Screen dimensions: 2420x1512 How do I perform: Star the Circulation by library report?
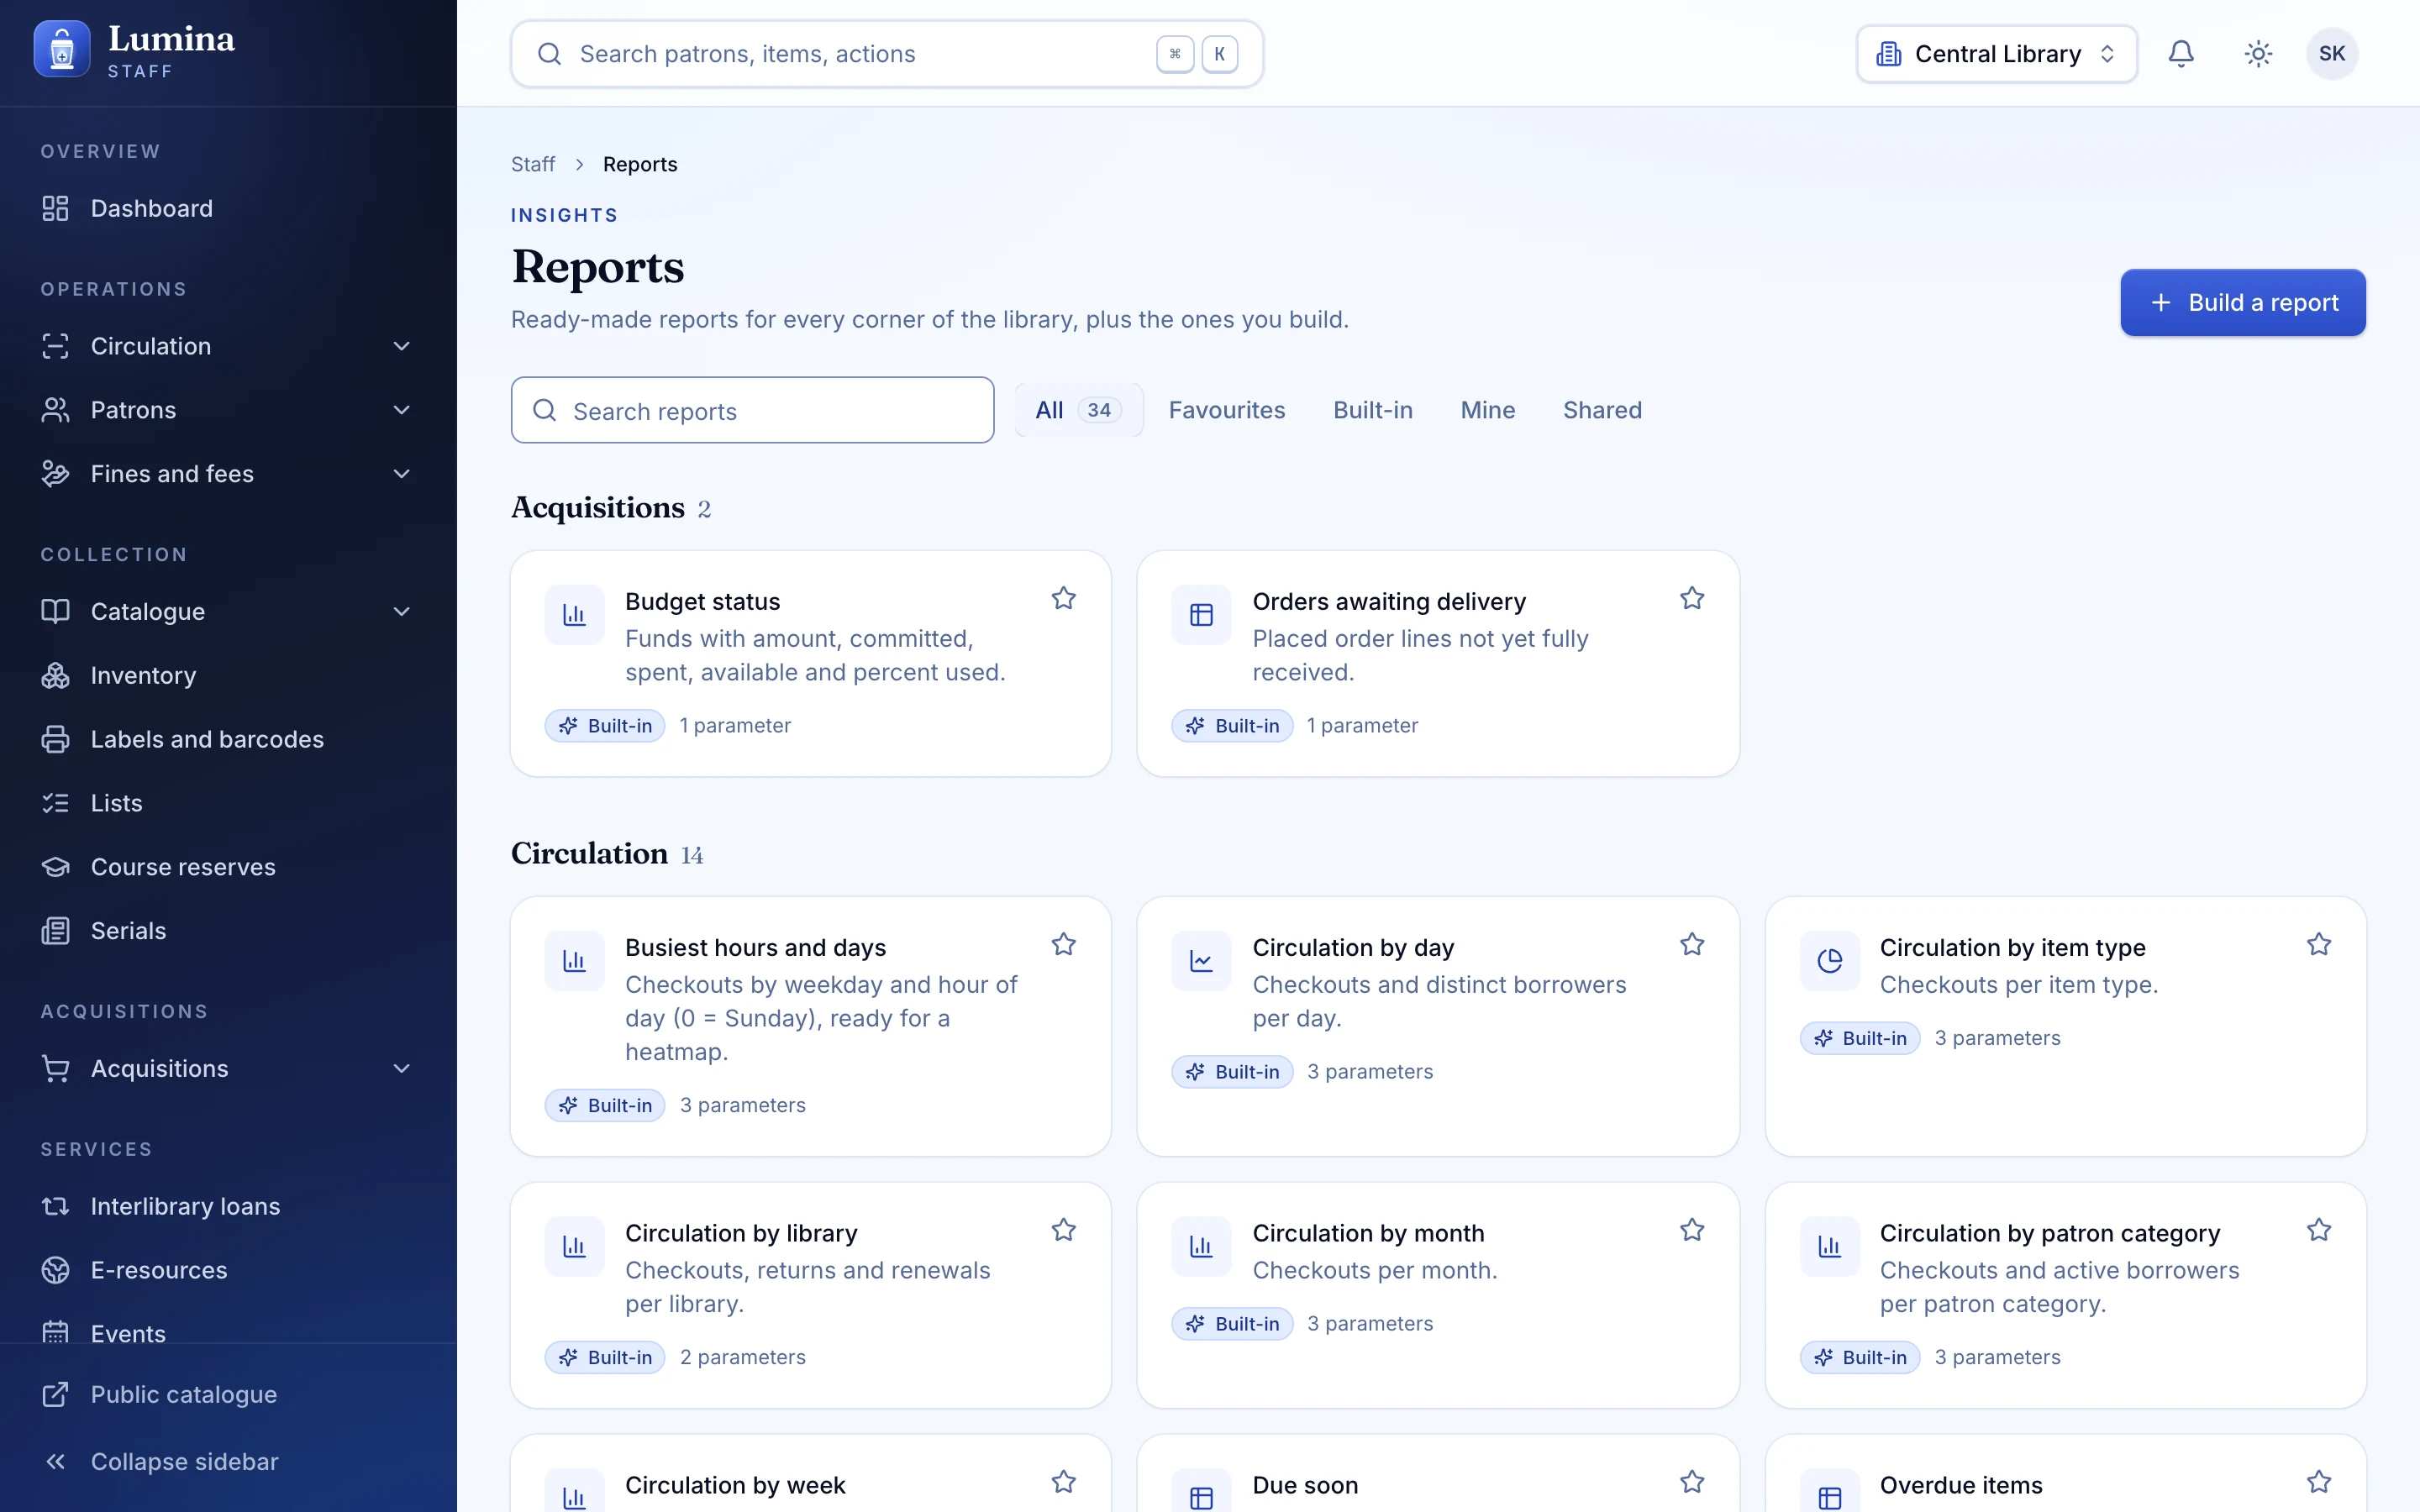tap(1064, 1230)
